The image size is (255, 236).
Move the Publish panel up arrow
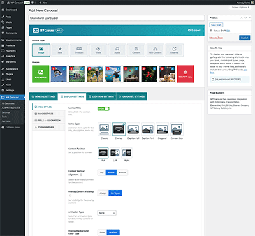242,18
